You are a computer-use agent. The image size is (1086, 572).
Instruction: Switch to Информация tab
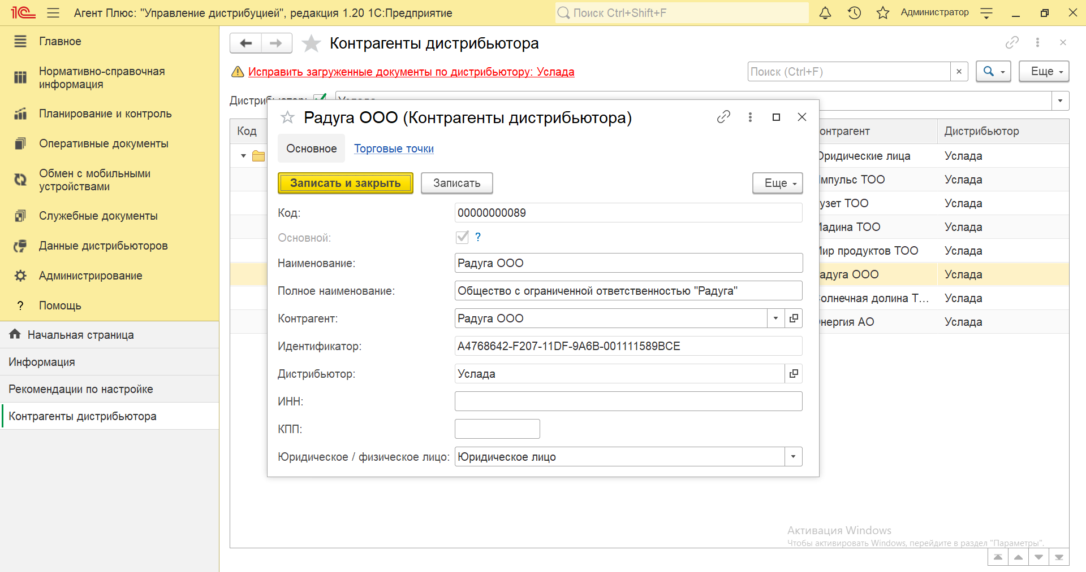pyautogui.click(x=109, y=362)
